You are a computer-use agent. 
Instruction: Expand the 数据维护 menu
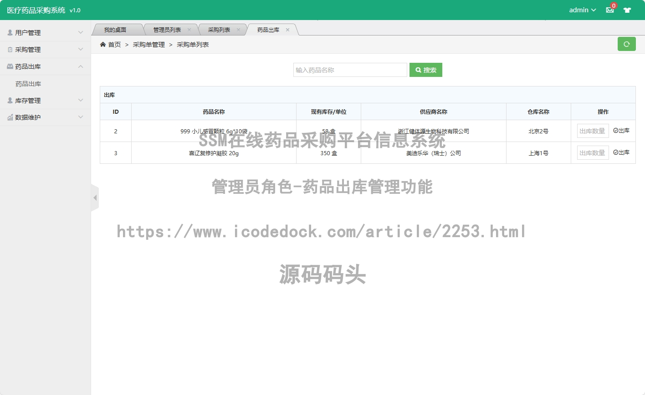pyautogui.click(x=46, y=117)
